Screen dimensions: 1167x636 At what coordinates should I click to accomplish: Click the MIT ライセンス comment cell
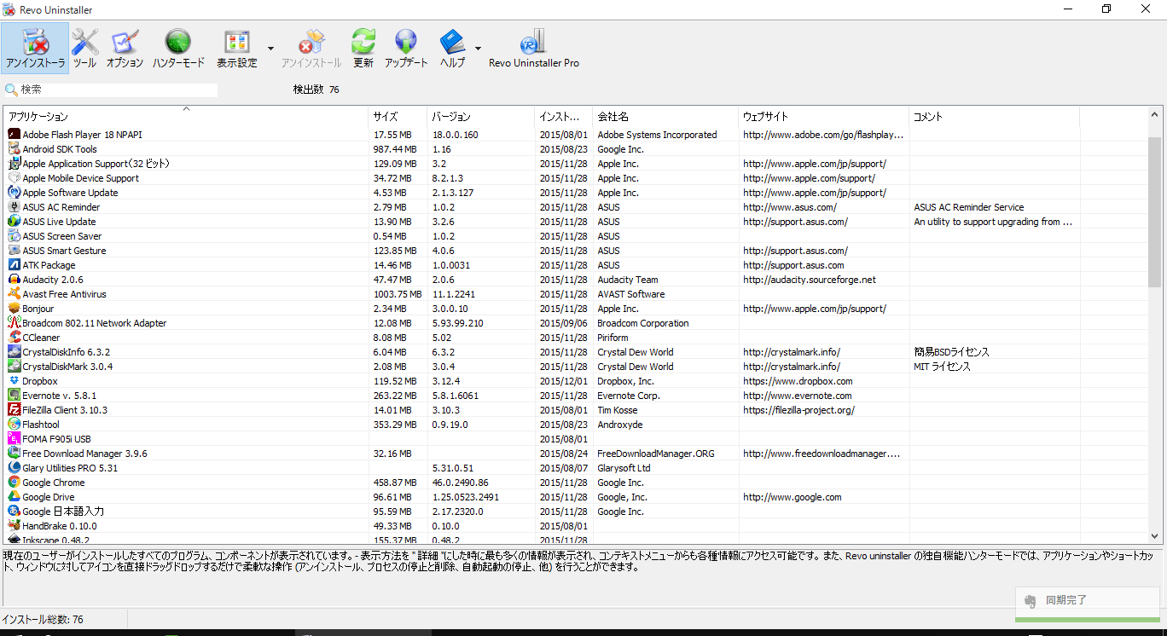coord(943,367)
